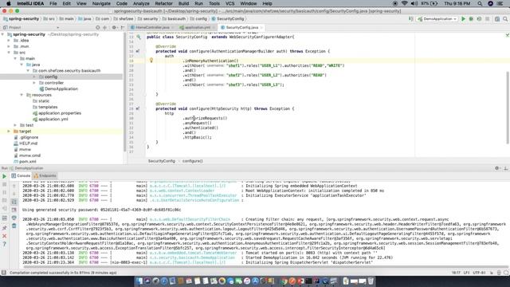
Task: Collapse the main folder arrow
Action: 15,58
